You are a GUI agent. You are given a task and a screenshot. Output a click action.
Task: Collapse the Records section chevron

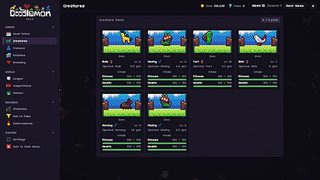[53, 102]
